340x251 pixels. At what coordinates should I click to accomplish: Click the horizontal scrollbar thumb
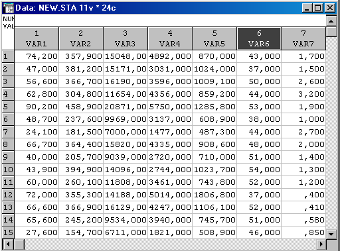(19, 244)
